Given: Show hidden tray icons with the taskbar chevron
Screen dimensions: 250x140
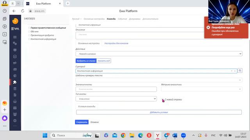Looking at the screenshot, I should [x=193, y=135].
